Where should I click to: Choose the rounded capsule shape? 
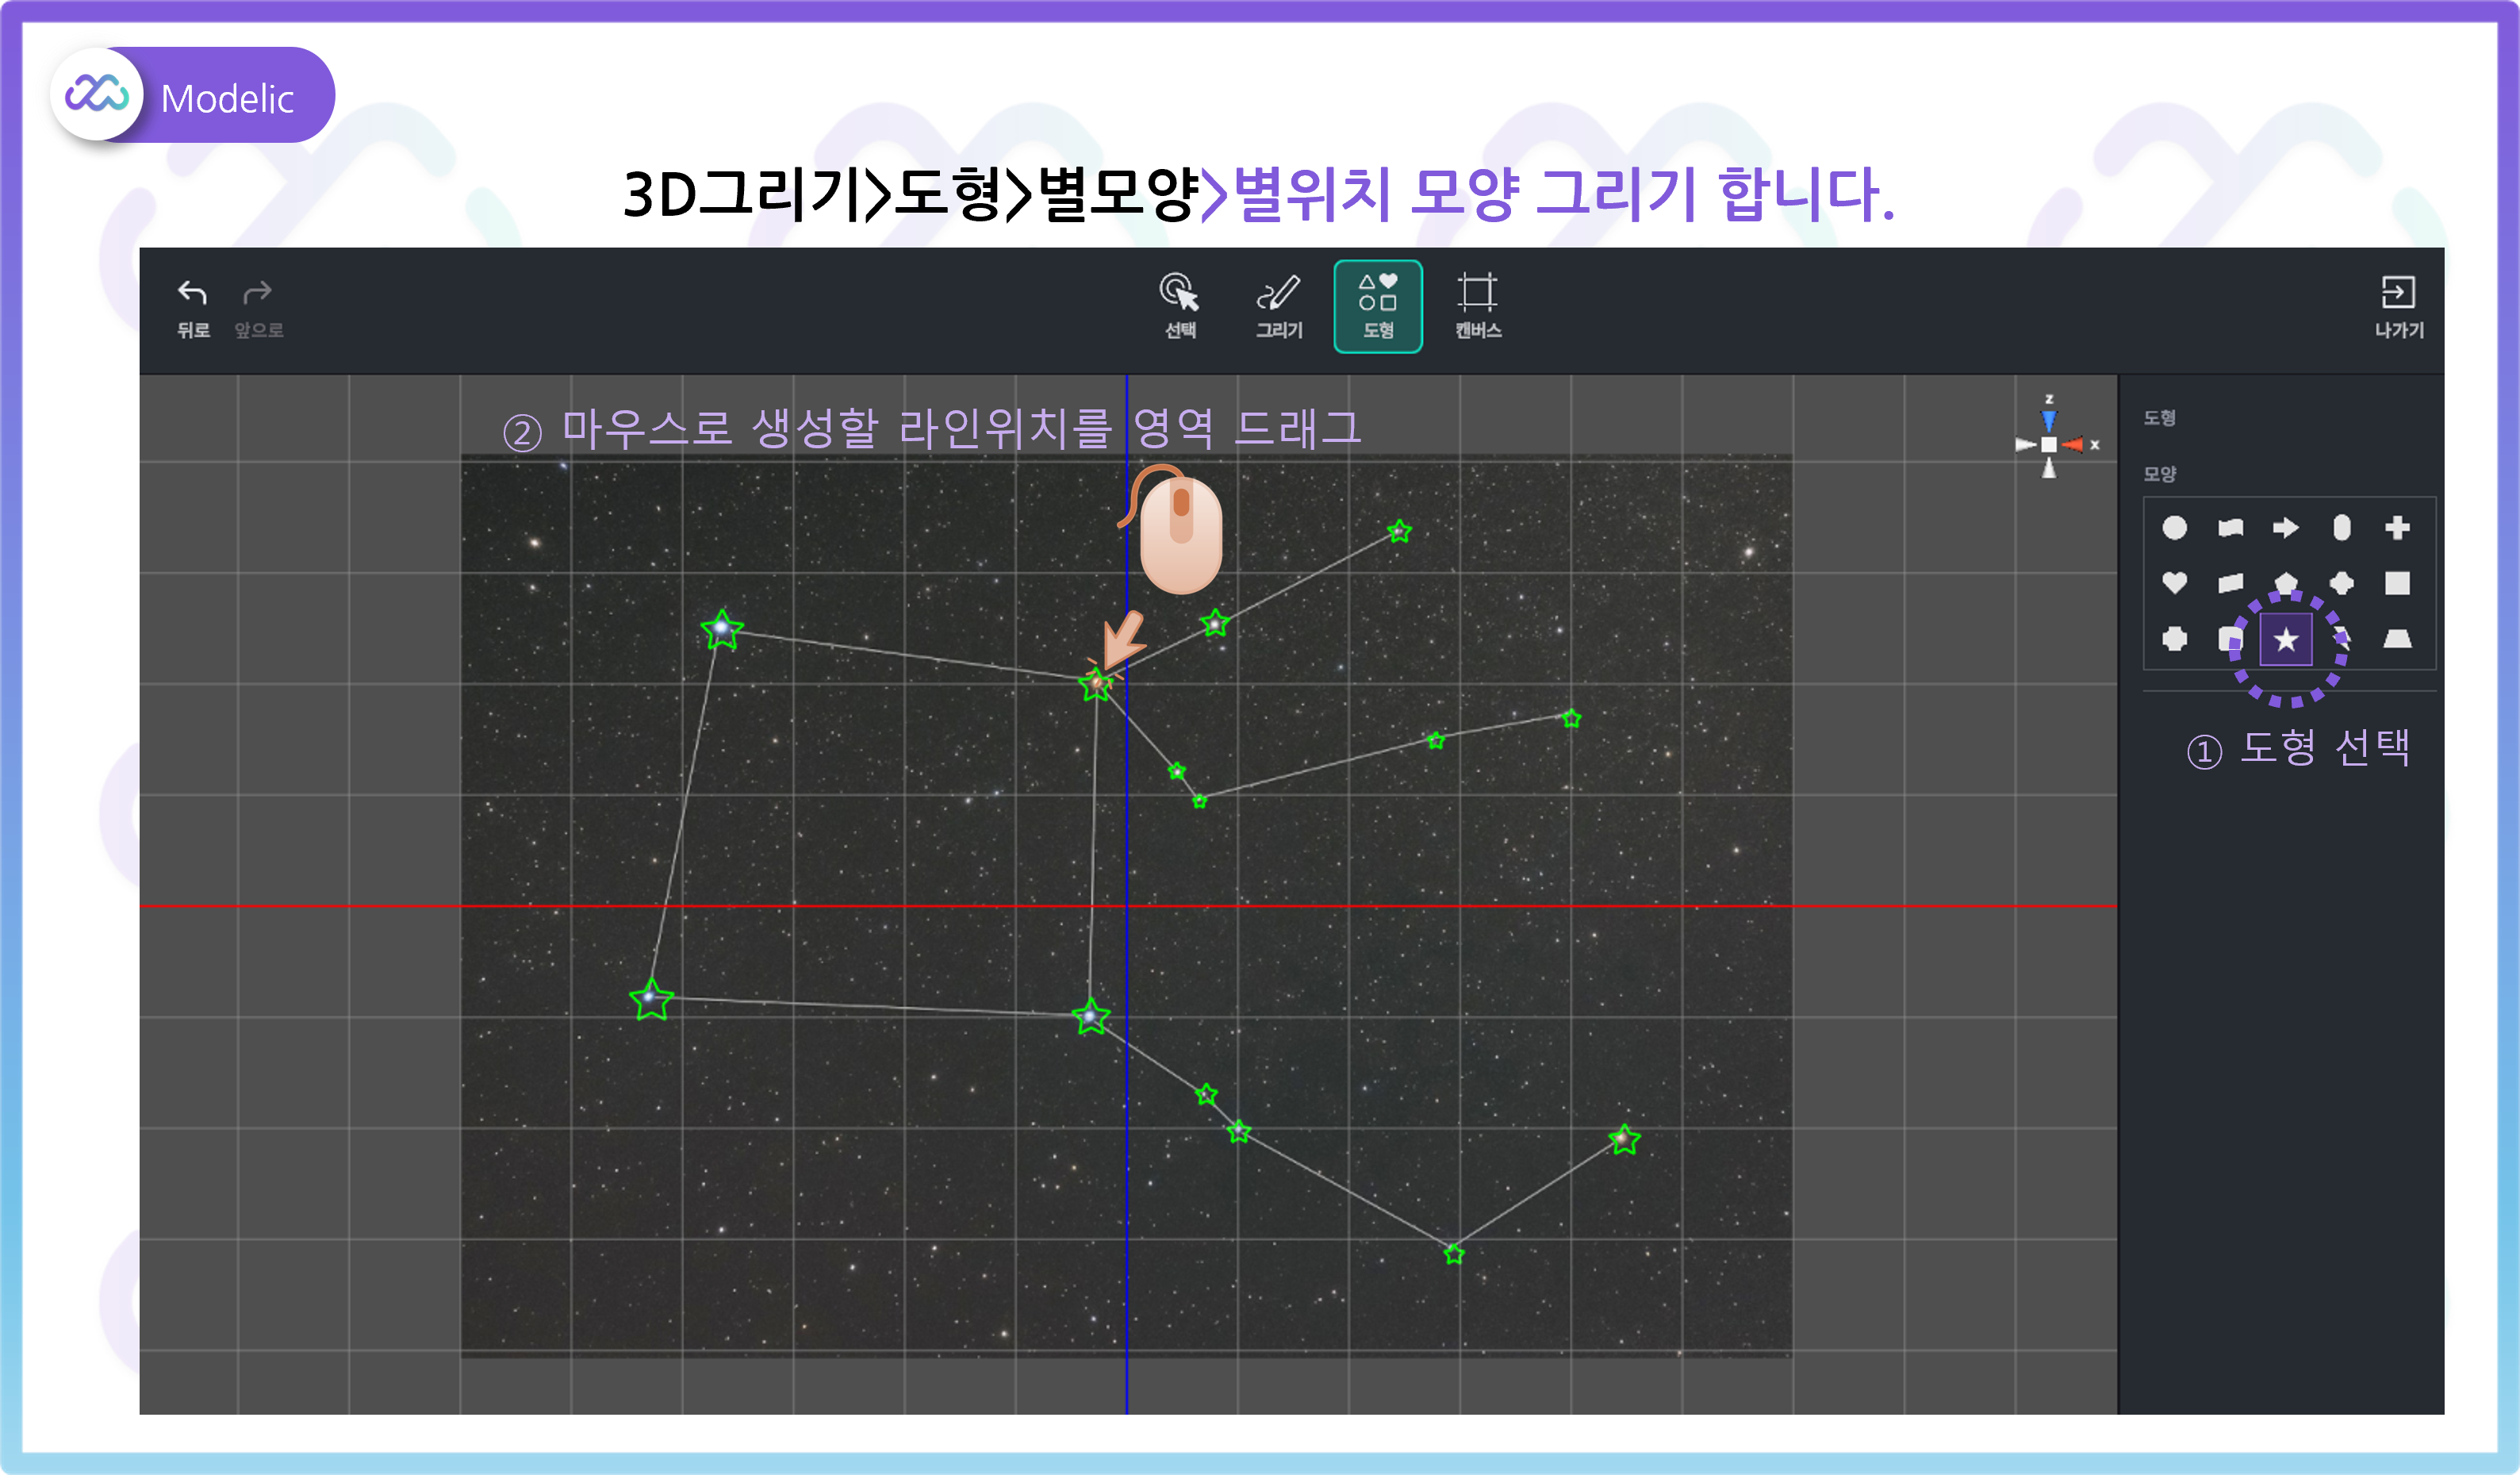2341,527
